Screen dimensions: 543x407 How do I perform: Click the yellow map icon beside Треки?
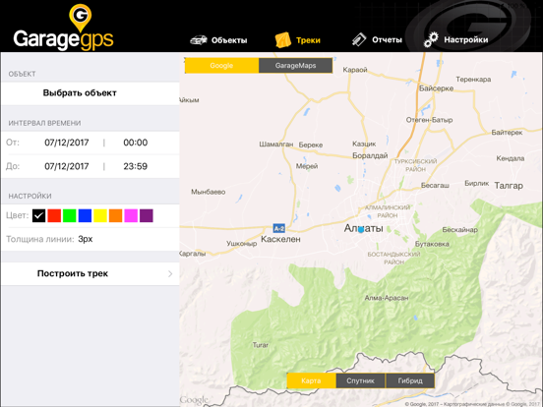(x=283, y=40)
